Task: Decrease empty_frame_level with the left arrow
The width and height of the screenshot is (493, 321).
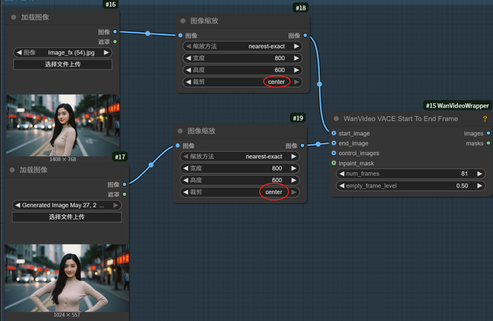Action: click(x=341, y=186)
